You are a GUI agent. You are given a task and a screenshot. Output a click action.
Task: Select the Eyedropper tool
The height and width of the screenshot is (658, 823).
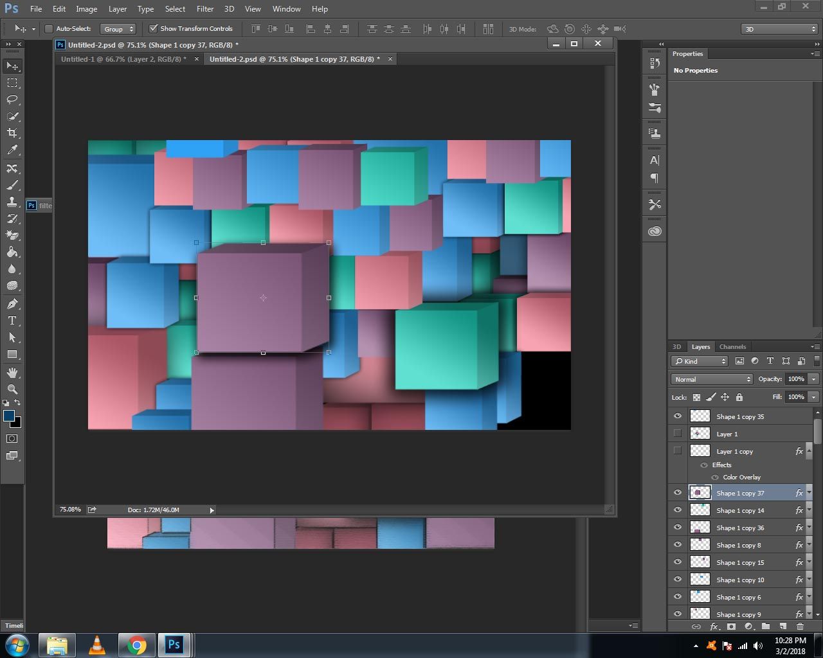point(12,150)
